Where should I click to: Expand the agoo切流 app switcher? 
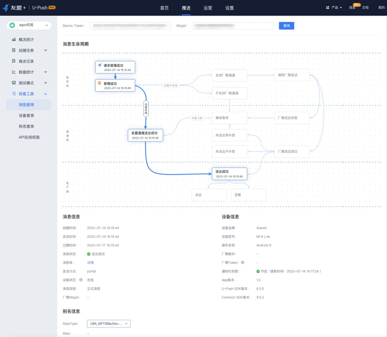click(x=28, y=25)
